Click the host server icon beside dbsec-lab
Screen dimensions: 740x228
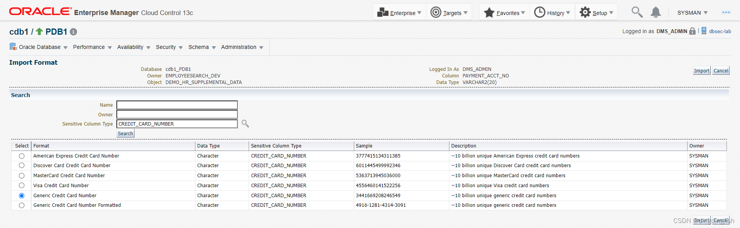coord(704,31)
